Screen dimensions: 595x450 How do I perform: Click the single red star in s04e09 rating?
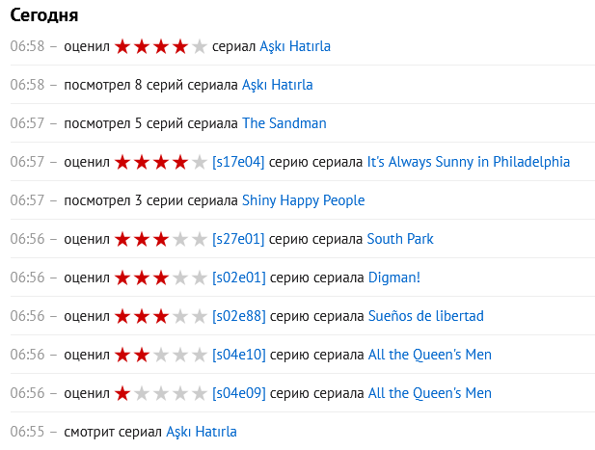[122, 393]
